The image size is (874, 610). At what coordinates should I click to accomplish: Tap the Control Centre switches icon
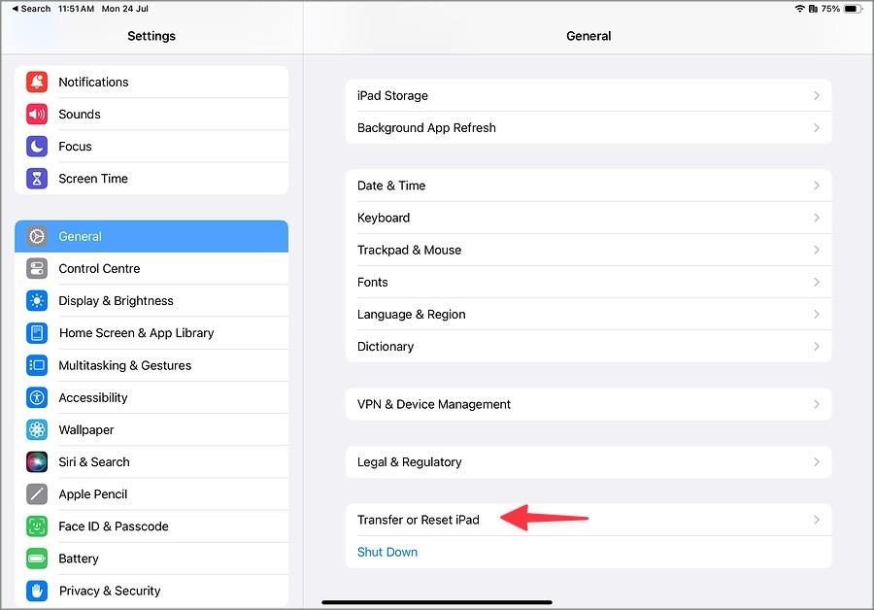click(x=37, y=269)
